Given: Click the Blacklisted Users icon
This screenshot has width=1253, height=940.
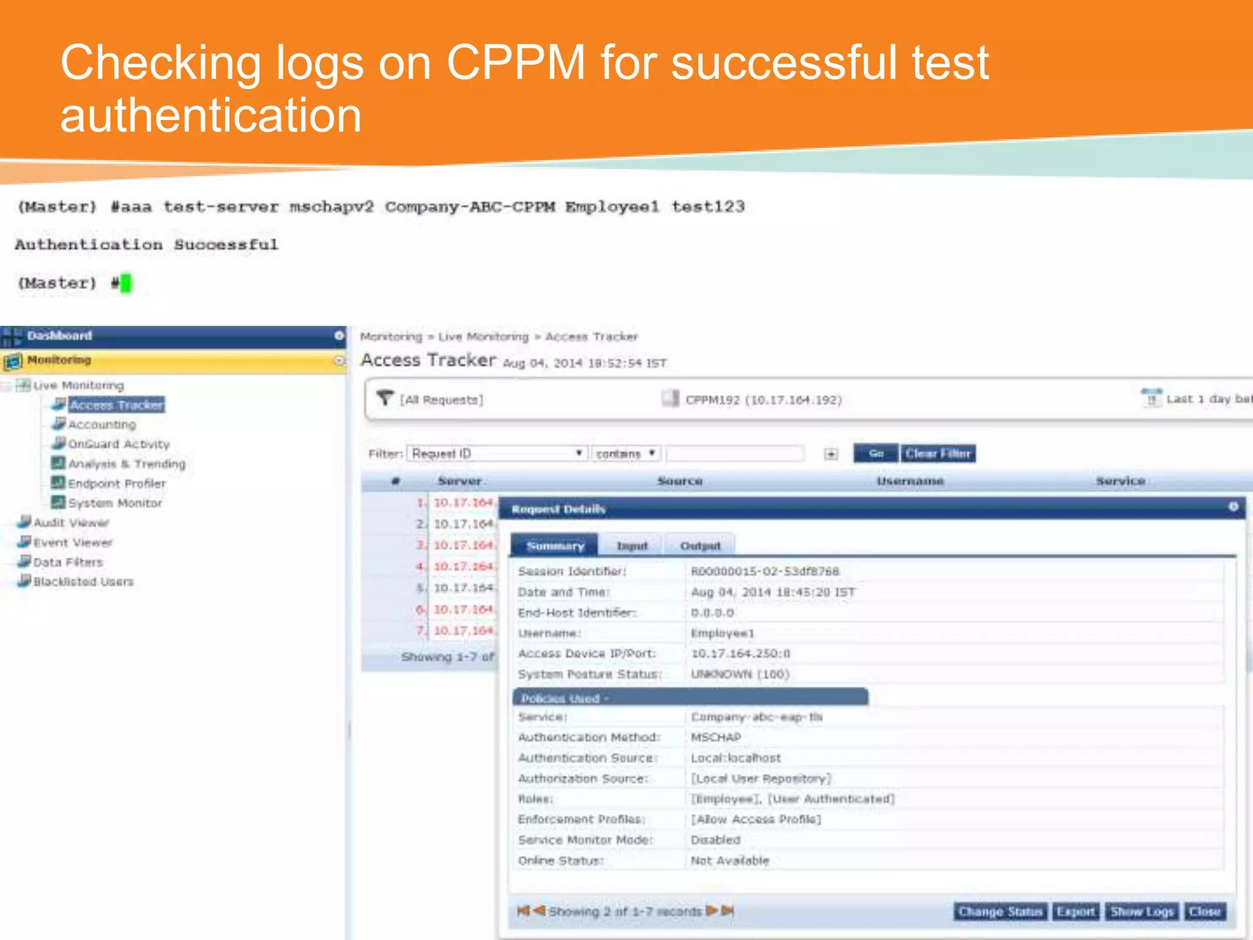Looking at the screenshot, I should coord(24,581).
